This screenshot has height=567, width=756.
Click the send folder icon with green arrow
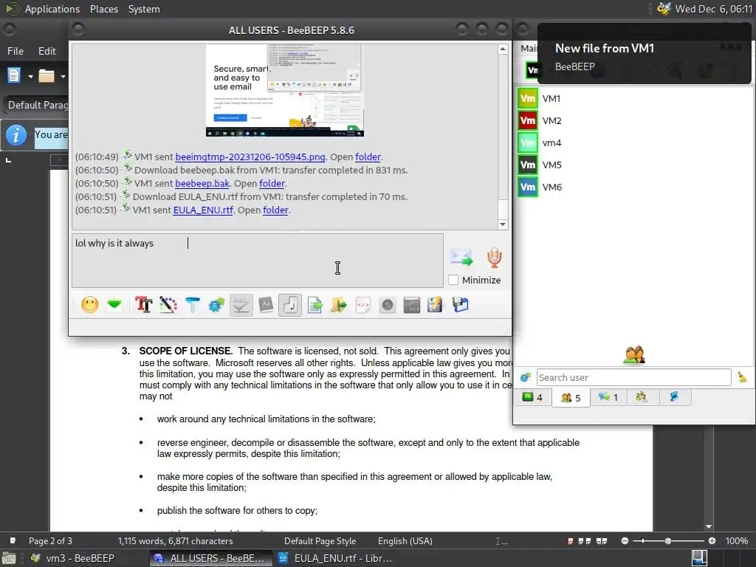[x=338, y=305]
